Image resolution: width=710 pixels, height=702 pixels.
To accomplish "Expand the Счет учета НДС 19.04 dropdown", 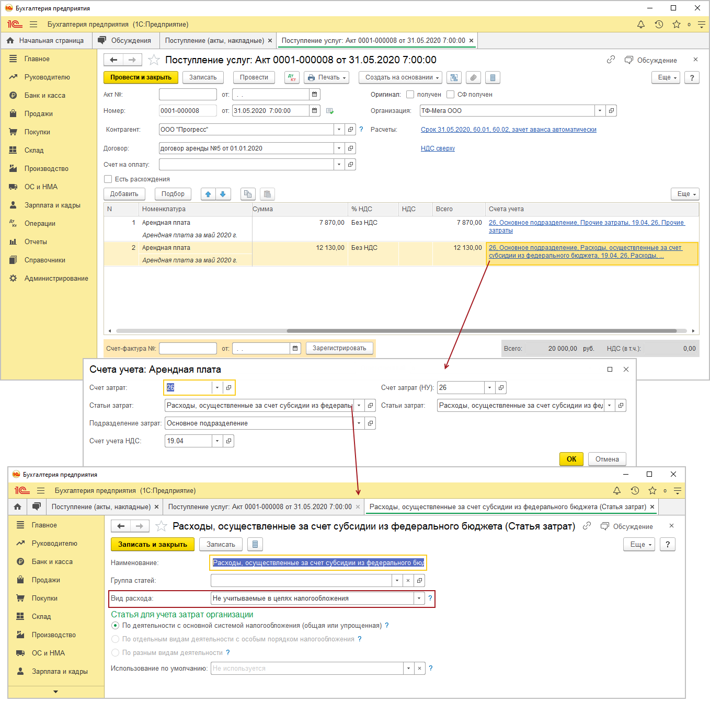I will point(217,441).
